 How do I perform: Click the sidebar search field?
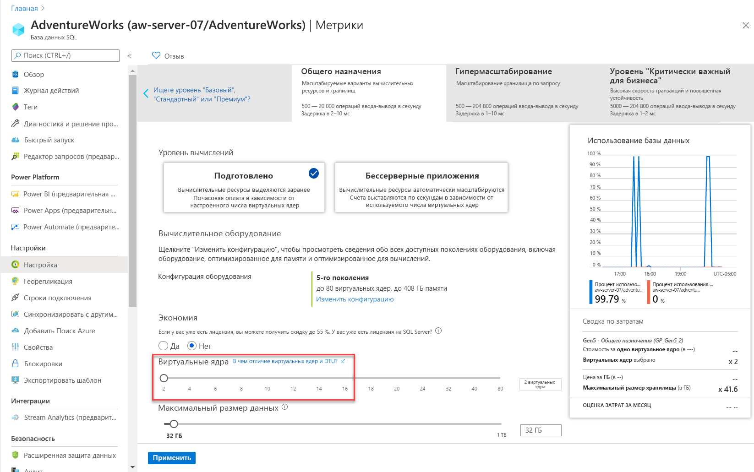(x=65, y=55)
